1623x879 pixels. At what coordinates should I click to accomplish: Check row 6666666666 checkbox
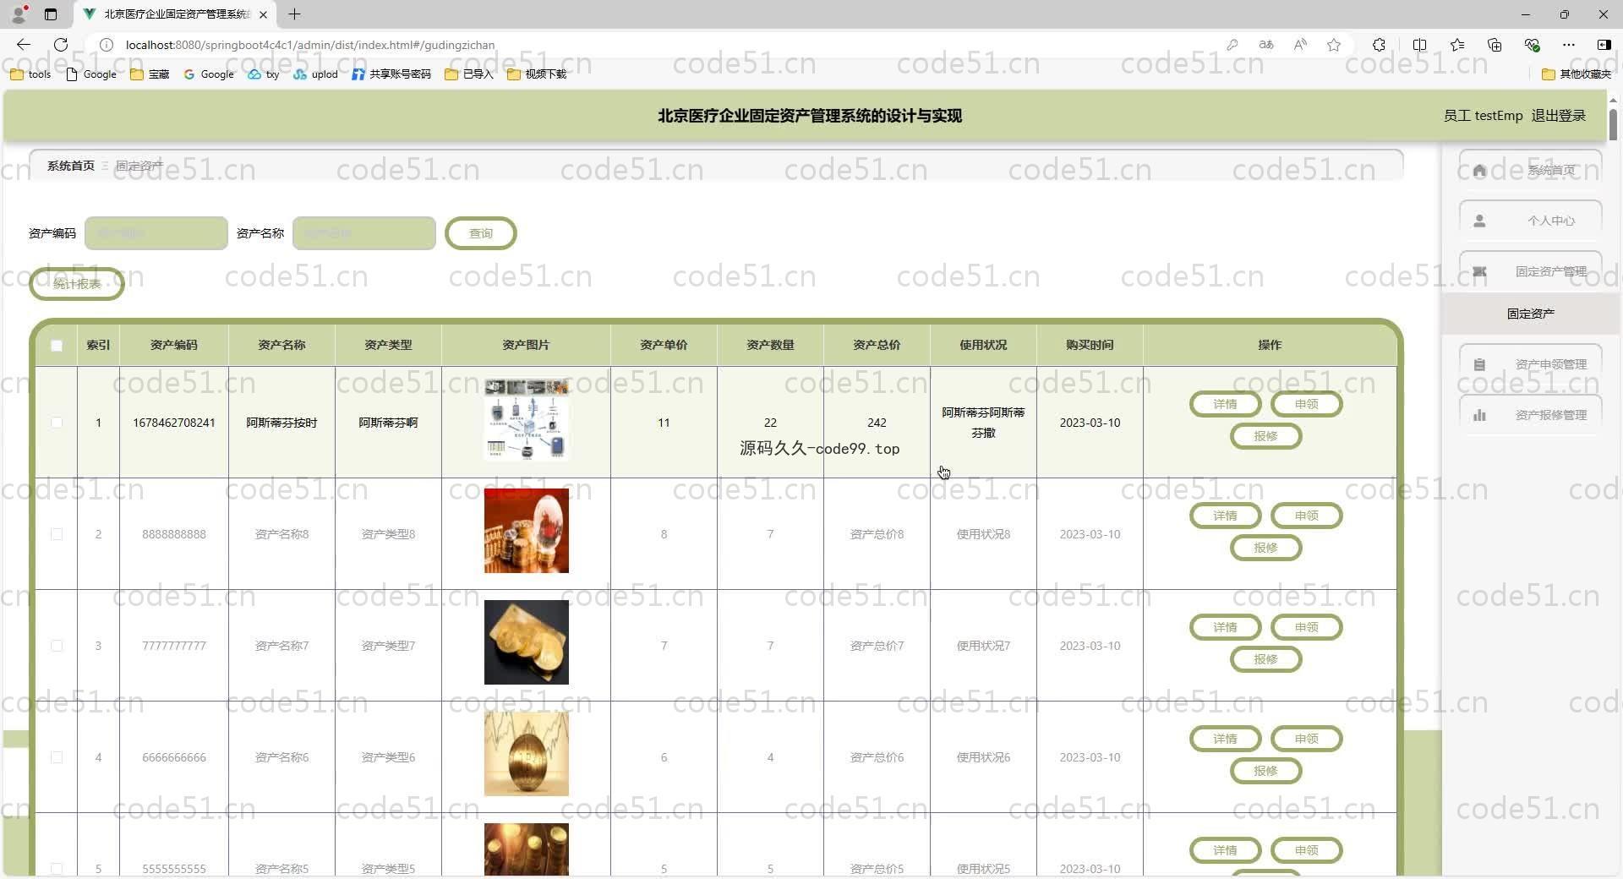pos(57,757)
